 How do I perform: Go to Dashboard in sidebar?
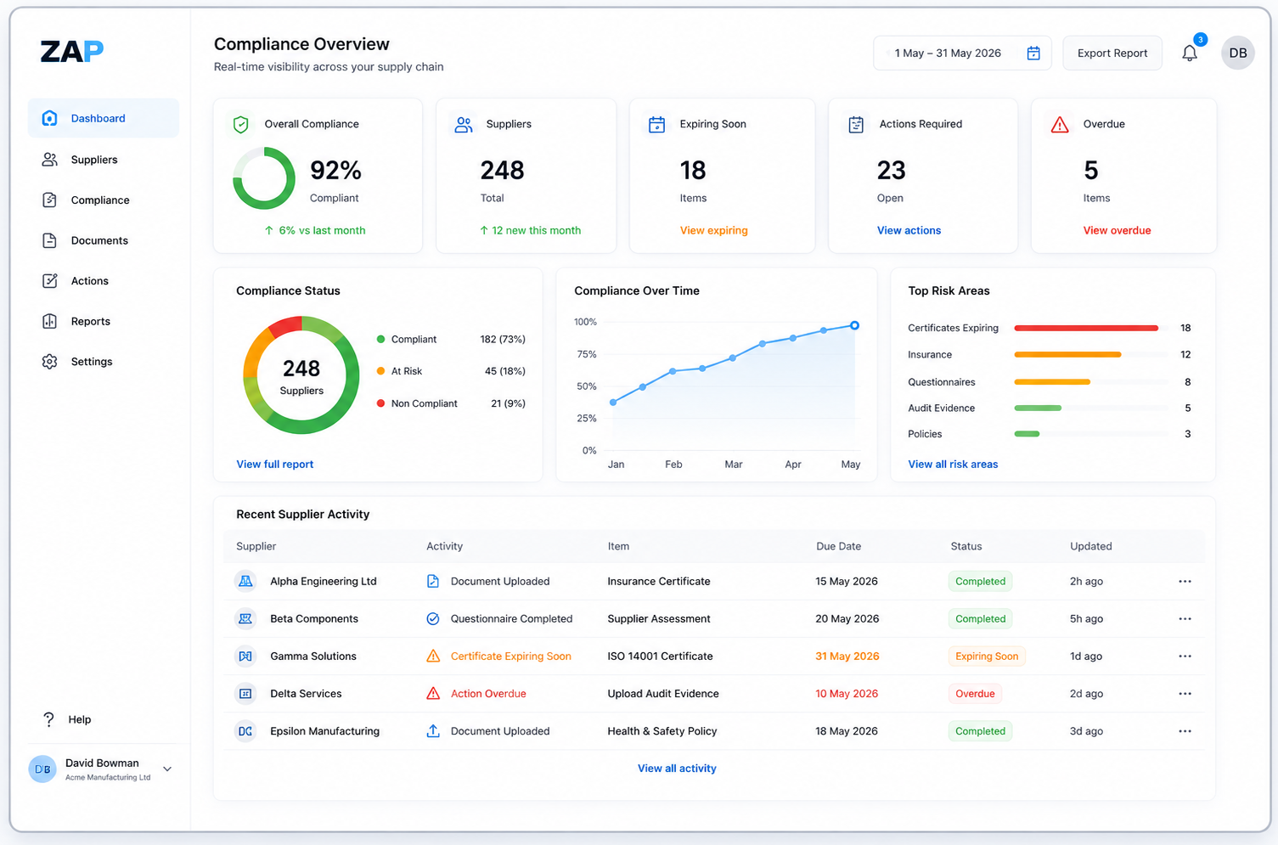tap(103, 118)
